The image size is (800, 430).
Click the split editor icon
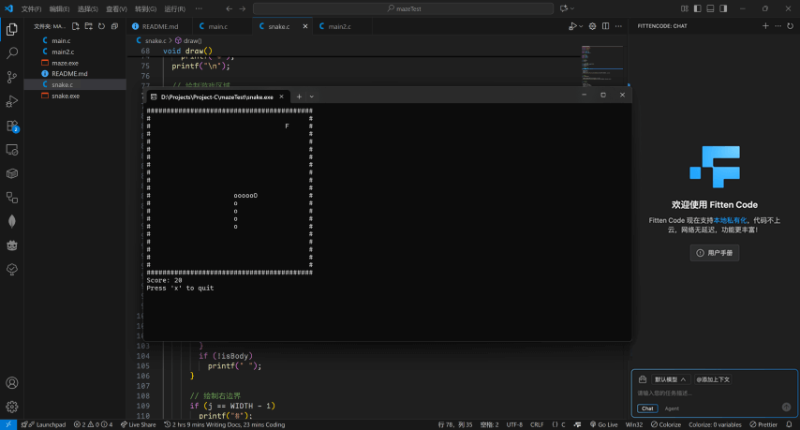(x=607, y=26)
